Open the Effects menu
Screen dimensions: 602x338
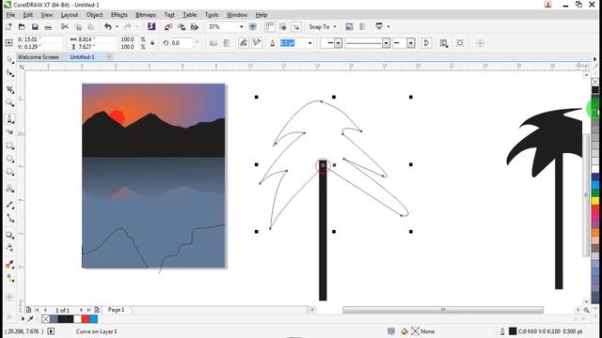[119, 15]
